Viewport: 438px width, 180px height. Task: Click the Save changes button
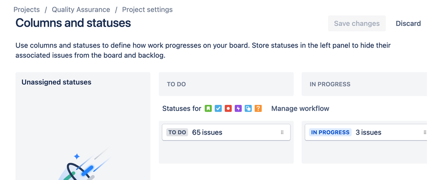tap(357, 24)
